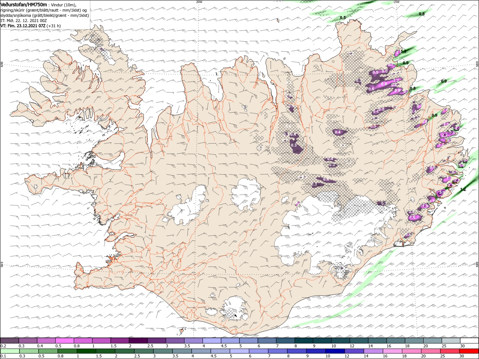Pick the palest green swatch between 0.1 and 0.3
Screen dimensions: 479x359
(10, 351)
